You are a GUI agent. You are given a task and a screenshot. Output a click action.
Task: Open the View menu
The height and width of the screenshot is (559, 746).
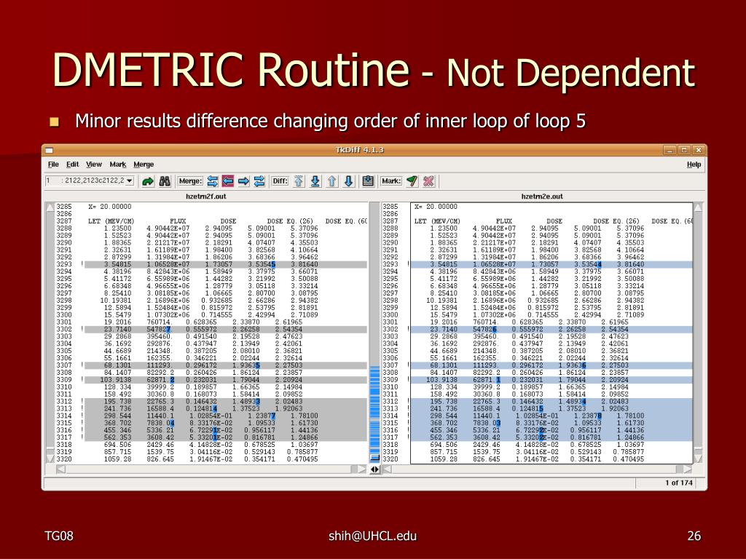pos(94,164)
